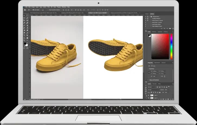Open the File menu
The image size is (197, 125).
click(27, 7)
